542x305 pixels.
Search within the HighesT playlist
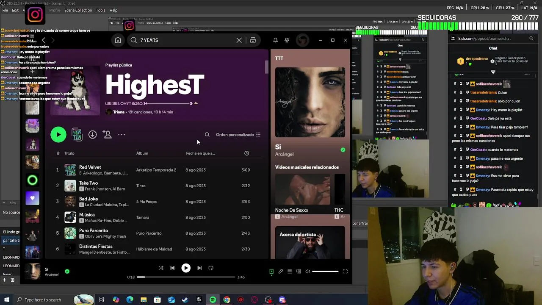(x=207, y=135)
